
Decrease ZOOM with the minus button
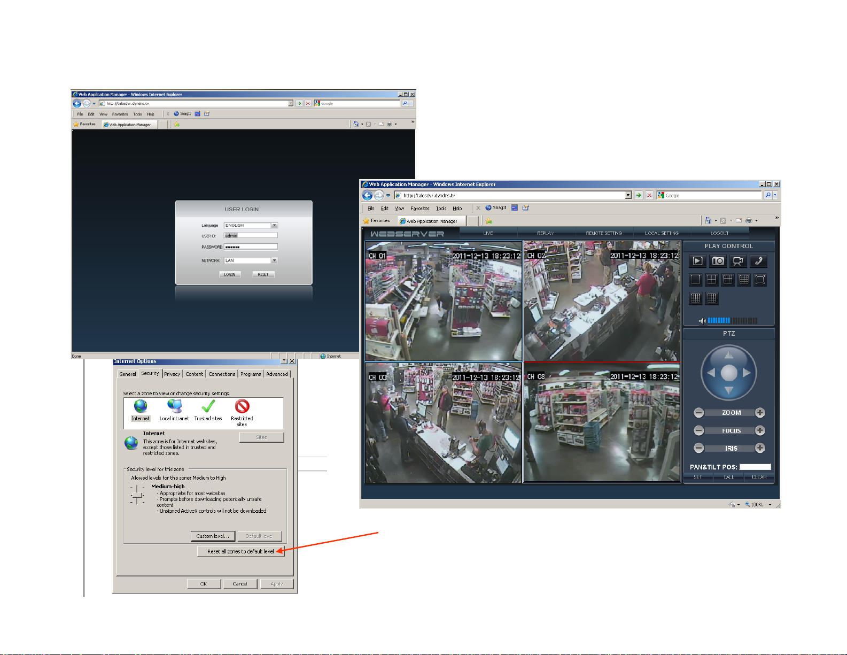(x=699, y=413)
